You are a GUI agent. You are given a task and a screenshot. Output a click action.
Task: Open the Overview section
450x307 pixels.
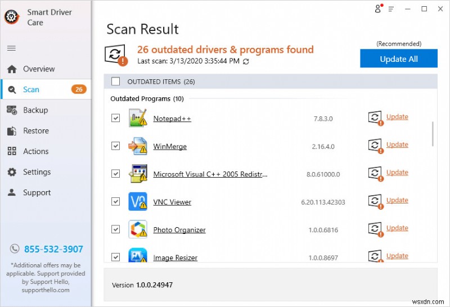[46, 69]
